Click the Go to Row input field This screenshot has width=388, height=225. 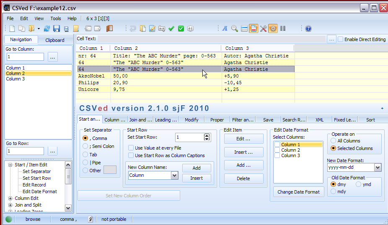click(25, 151)
